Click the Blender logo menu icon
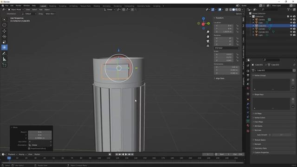 tap(3, 6)
